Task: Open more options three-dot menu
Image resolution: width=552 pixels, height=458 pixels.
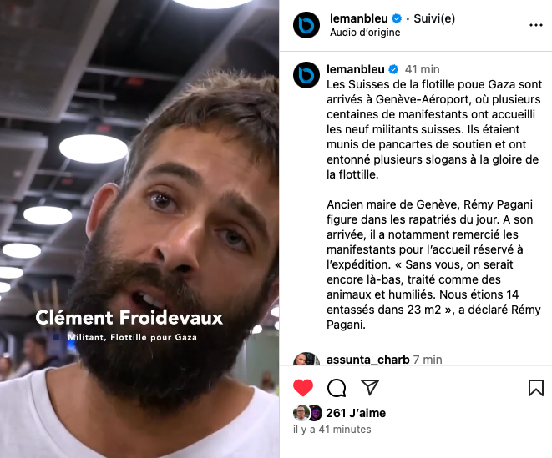Action: [x=536, y=25]
